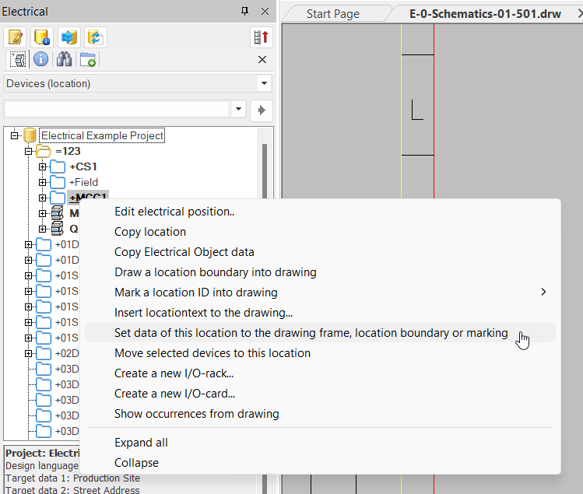
Task: Click the Electrical Example Project database icon
Action: pos(30,135)
